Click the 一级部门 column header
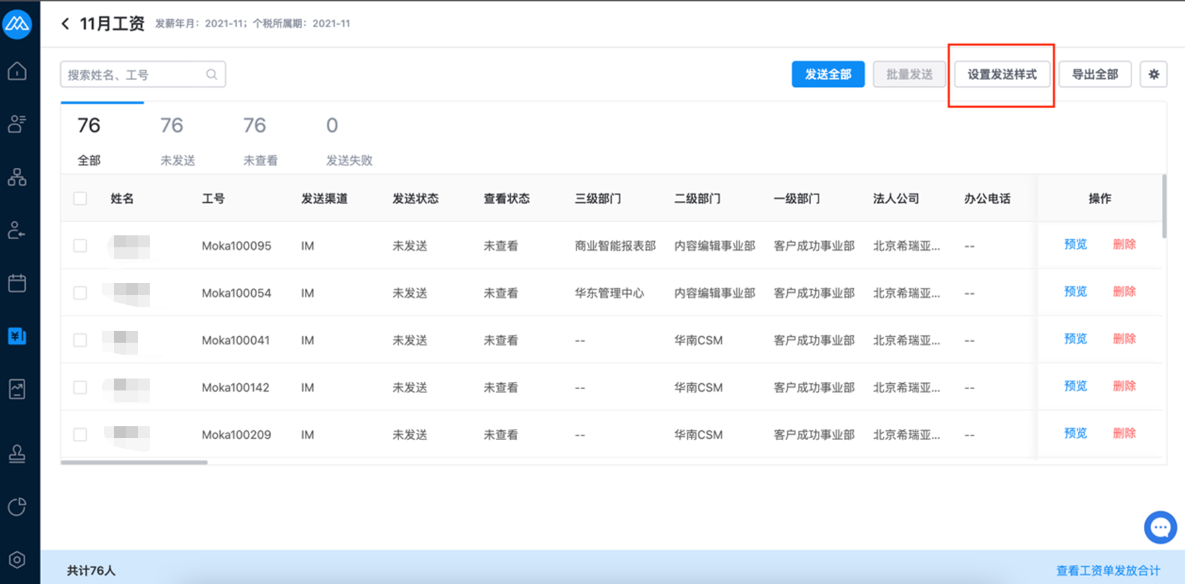The image size is (1185, 586). 797,199
